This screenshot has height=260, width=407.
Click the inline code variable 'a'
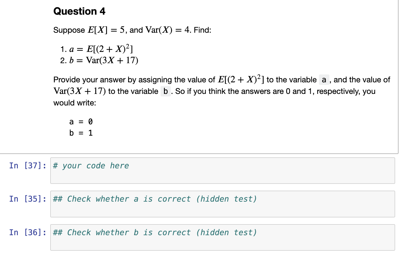coord(324,80)
